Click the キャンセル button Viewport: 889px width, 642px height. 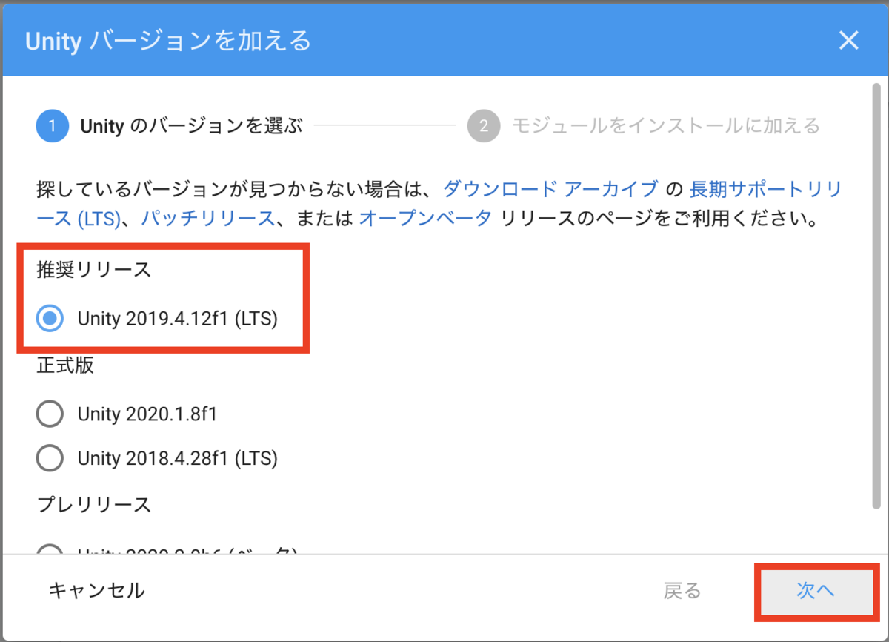click(x=97, y=591)
